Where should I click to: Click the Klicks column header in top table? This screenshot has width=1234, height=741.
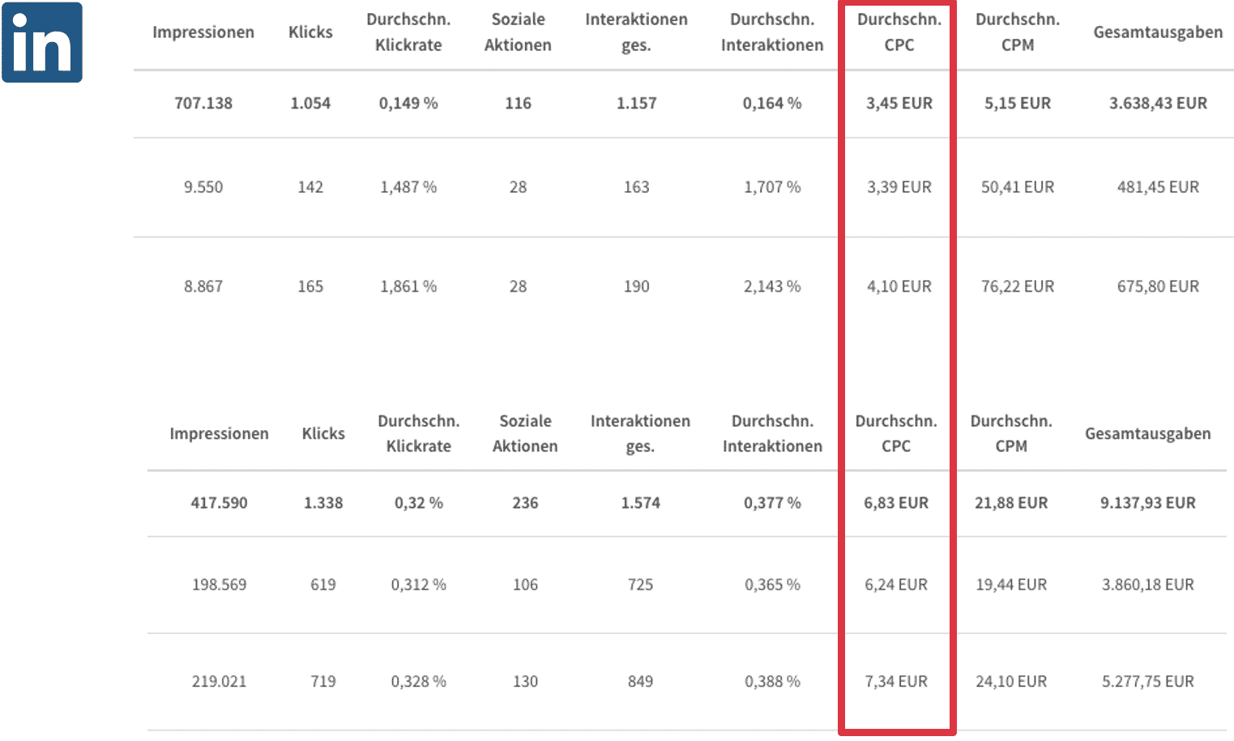[310, 32]
